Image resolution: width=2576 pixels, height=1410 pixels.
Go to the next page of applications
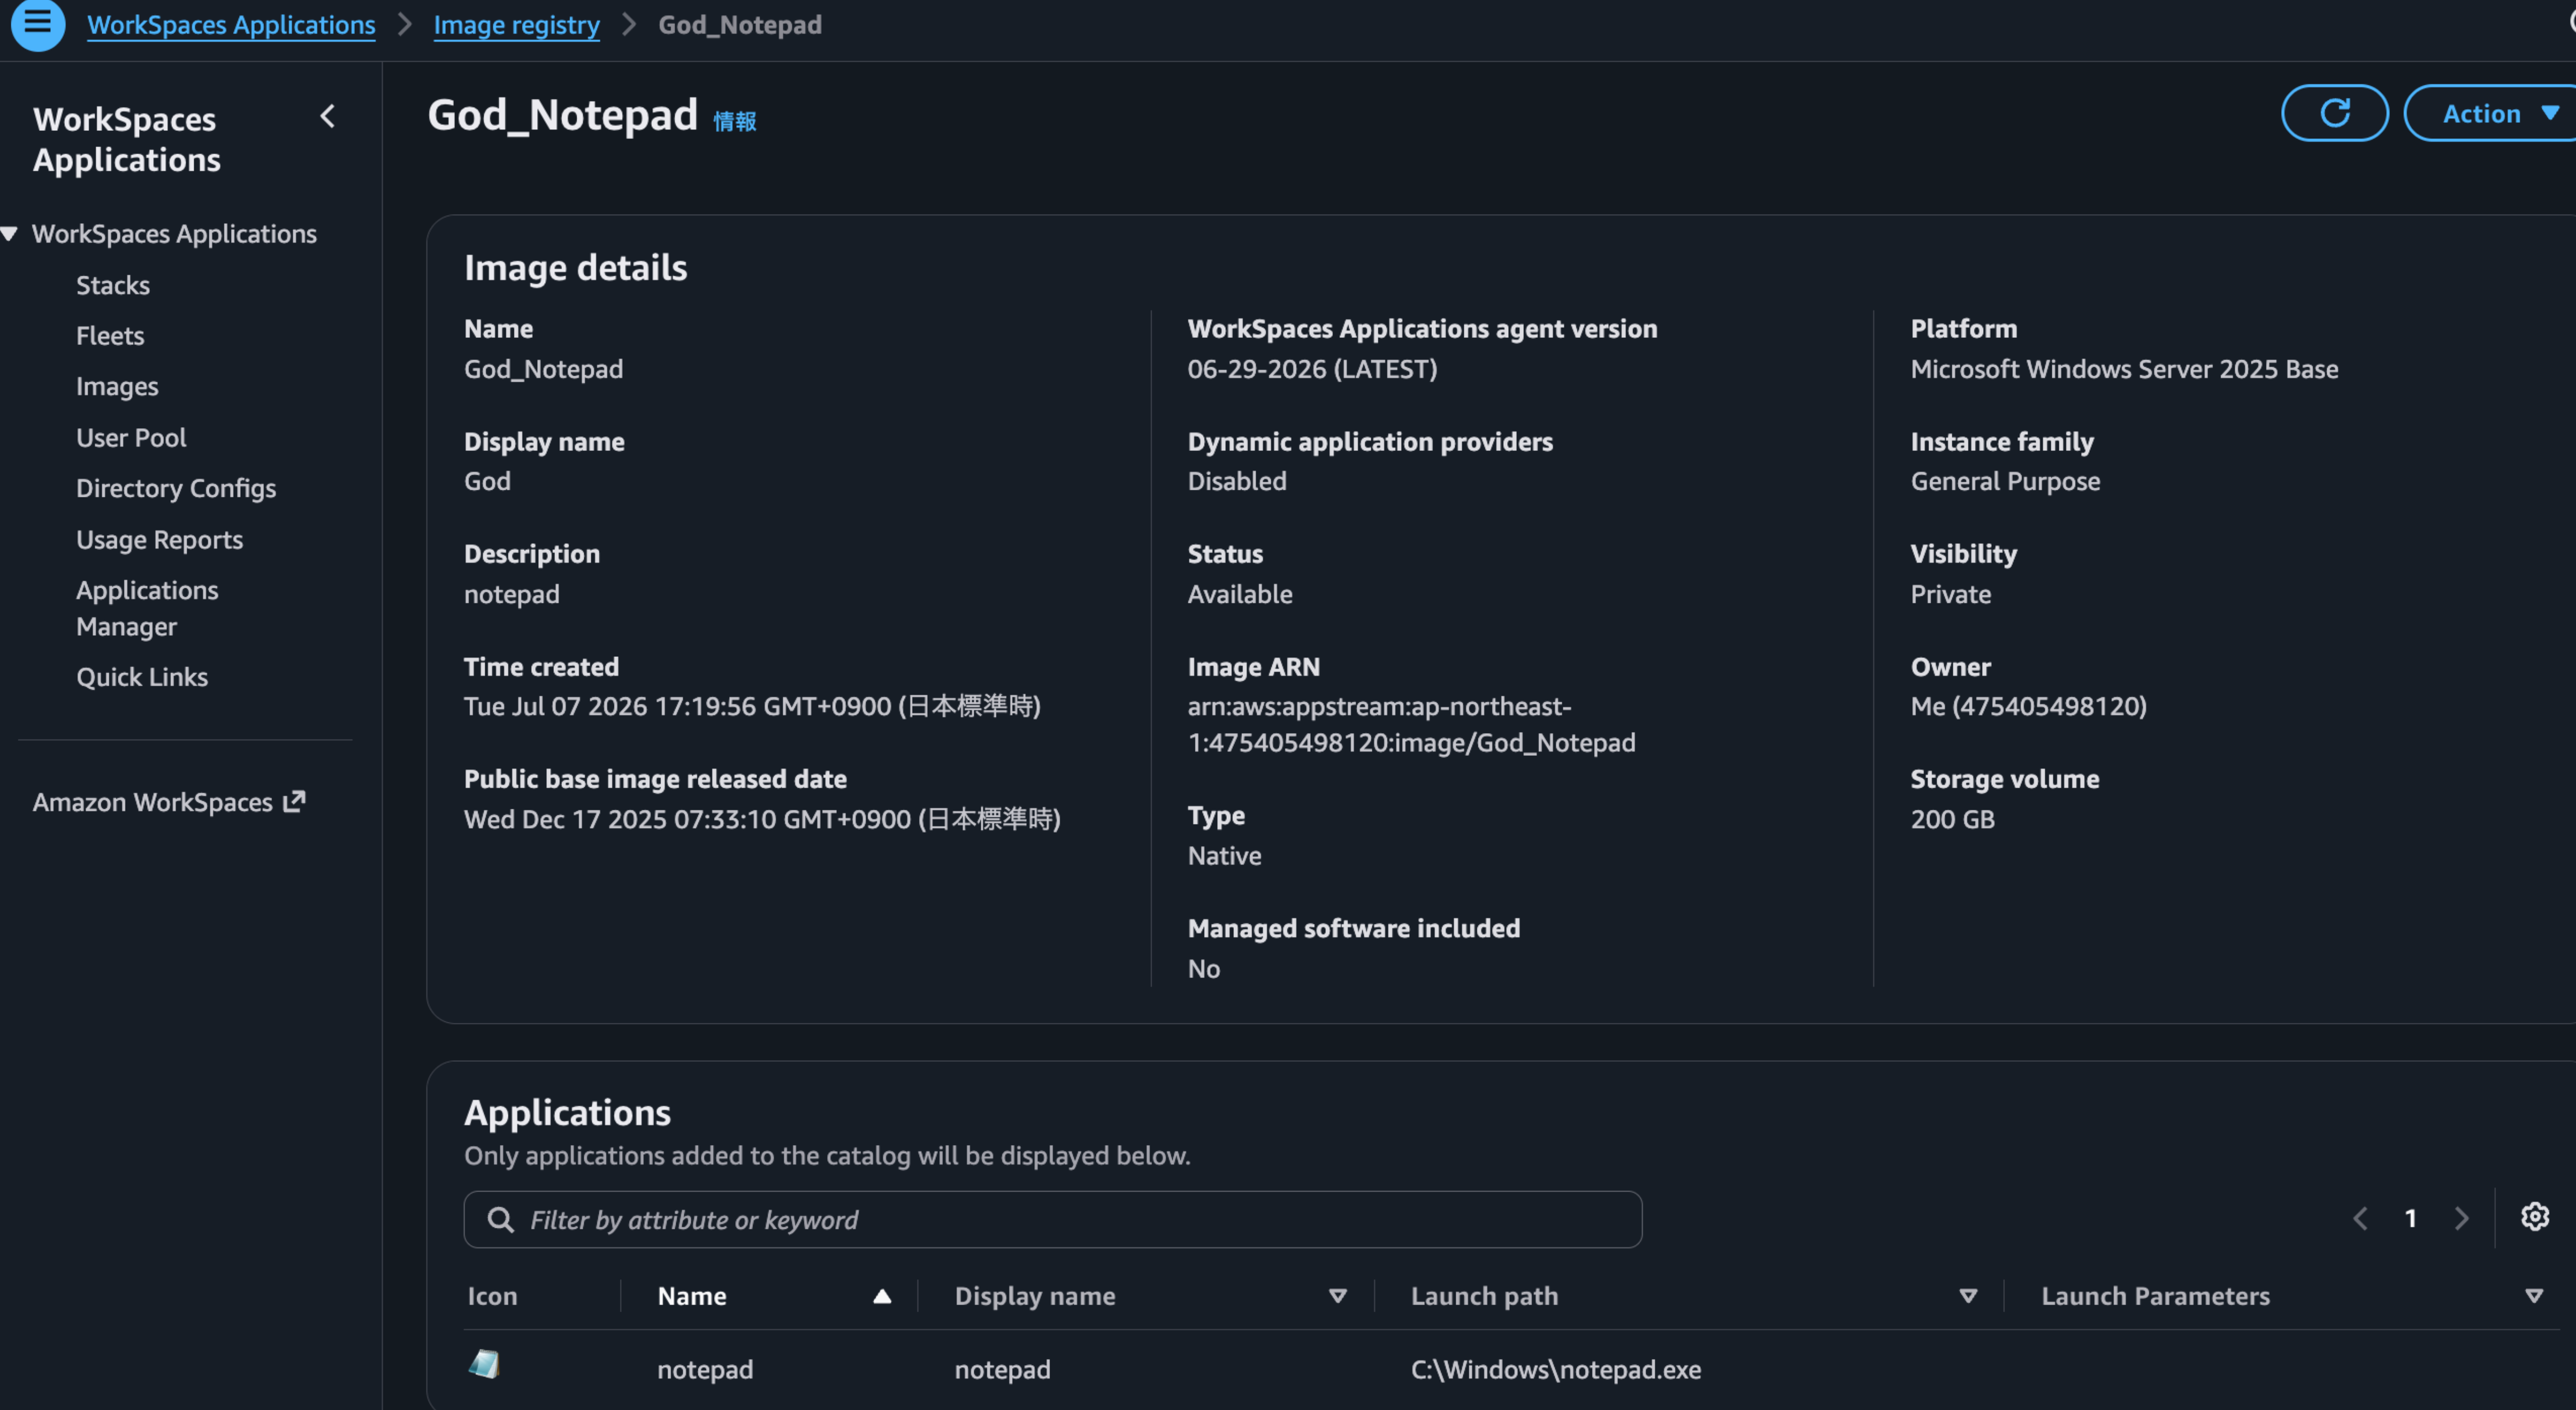point(2462,1218)
